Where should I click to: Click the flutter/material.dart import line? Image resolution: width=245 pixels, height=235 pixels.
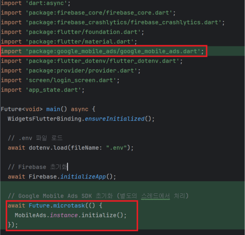coord(69,42)
